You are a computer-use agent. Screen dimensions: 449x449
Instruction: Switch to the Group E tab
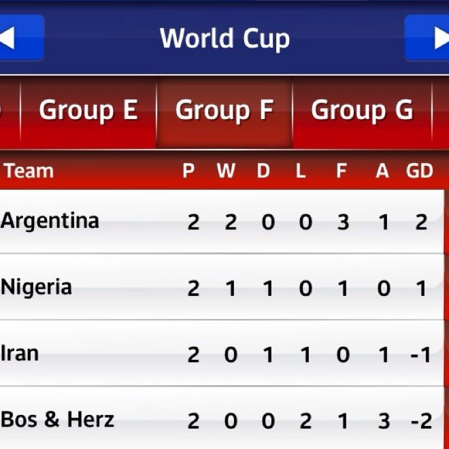click(88, 110)
